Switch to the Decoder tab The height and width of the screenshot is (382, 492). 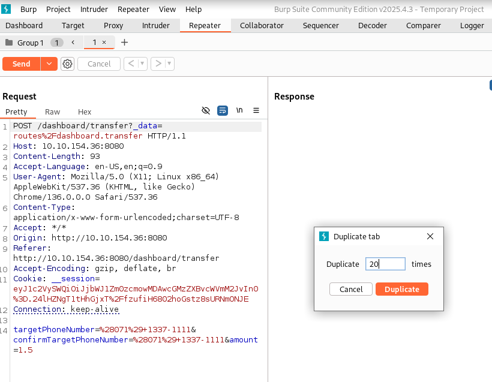pos(373,25)
